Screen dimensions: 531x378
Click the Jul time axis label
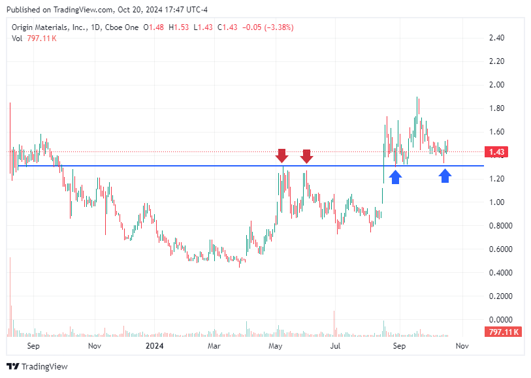335,346
